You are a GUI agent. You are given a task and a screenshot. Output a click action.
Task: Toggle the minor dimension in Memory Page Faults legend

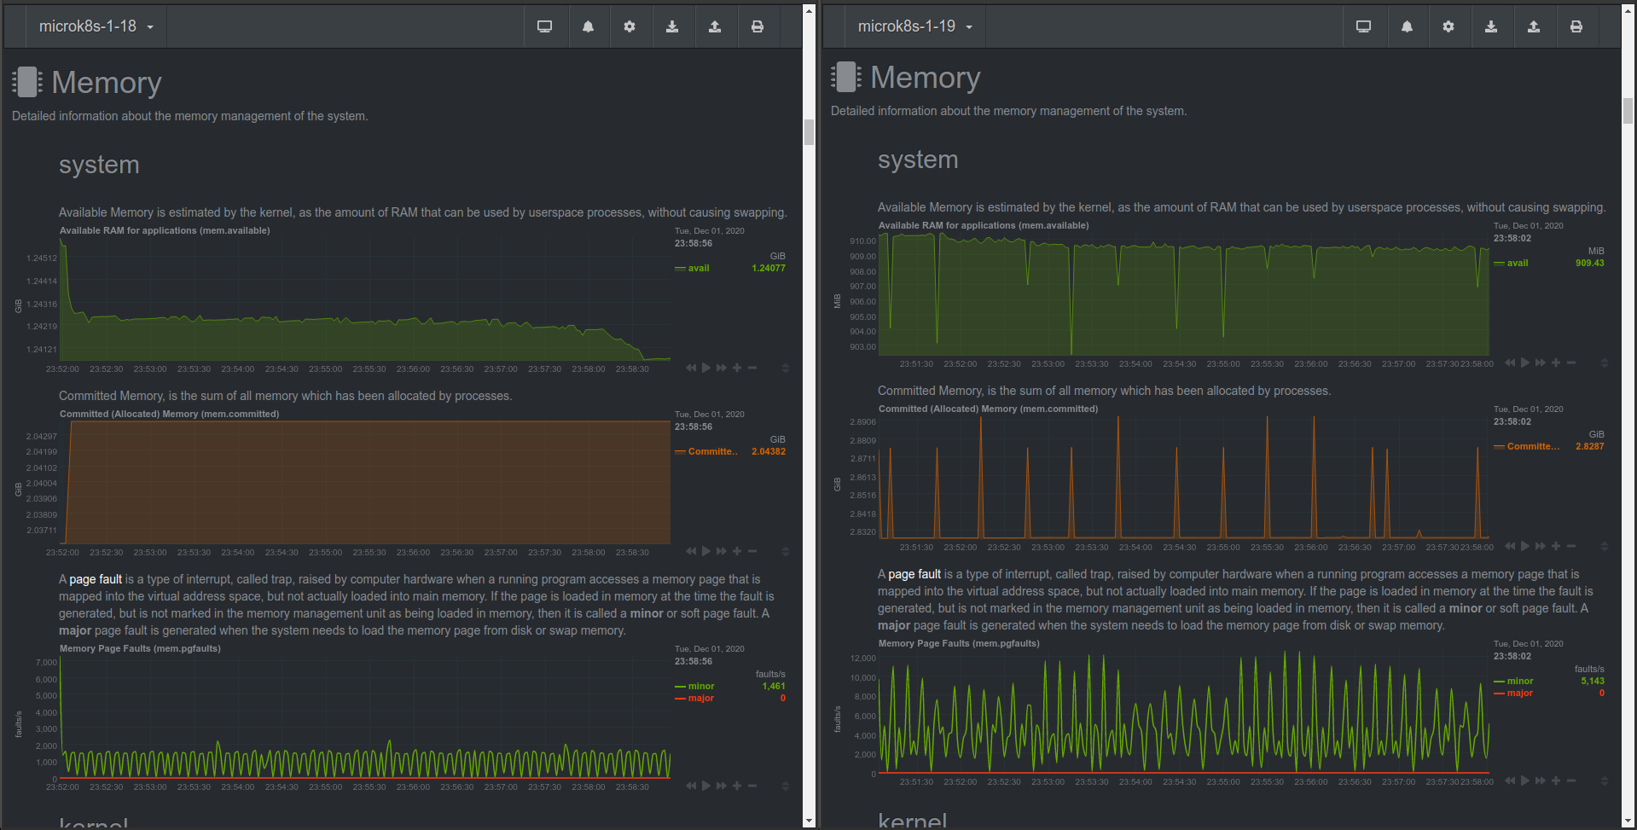coord(700,686)
